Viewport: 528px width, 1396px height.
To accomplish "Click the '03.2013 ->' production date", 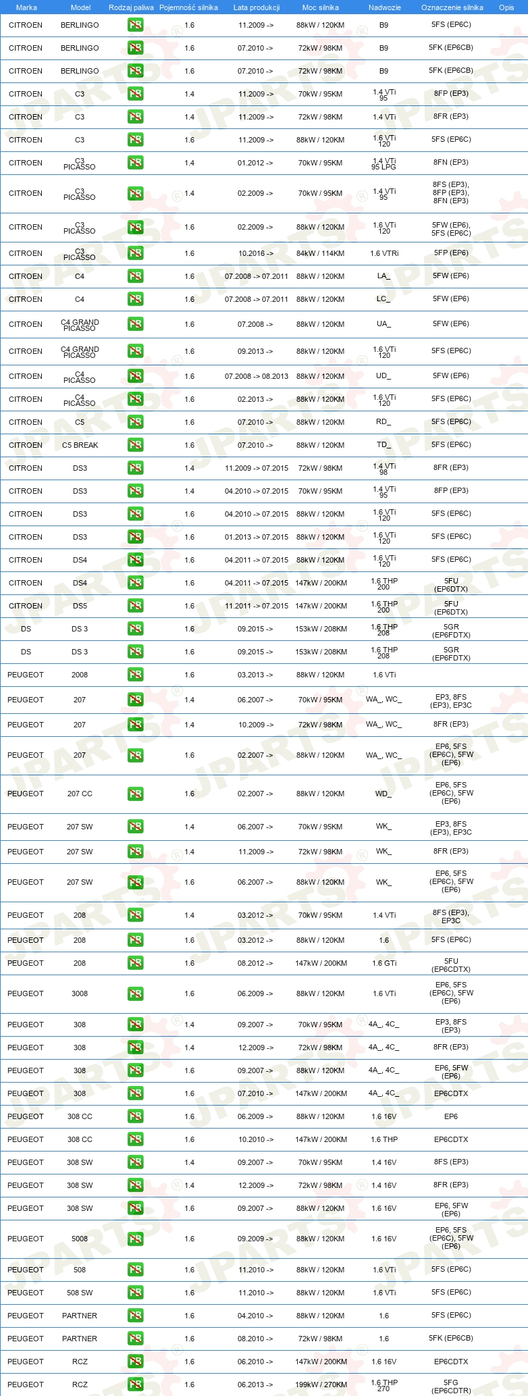I will tap(255, 675).
